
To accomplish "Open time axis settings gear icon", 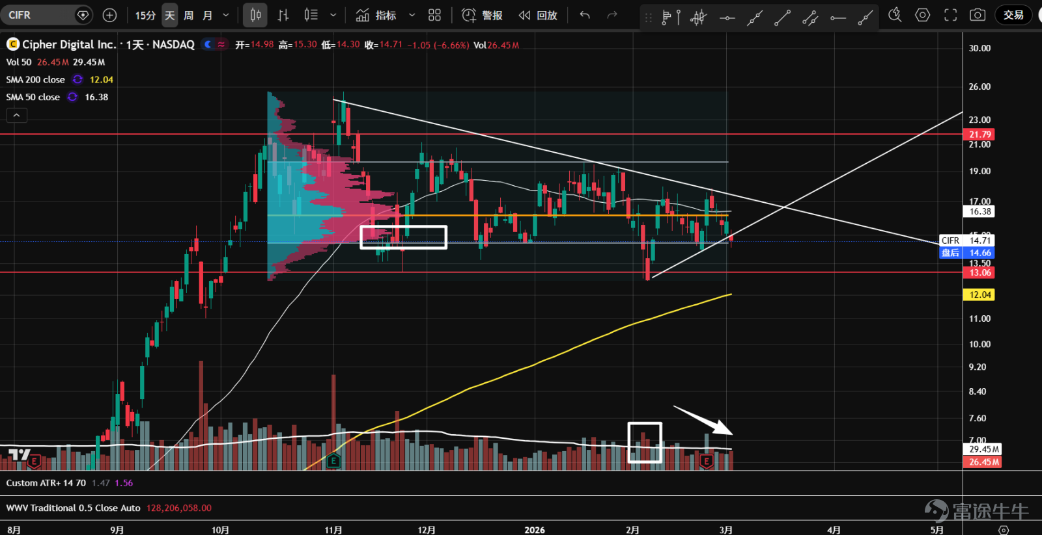I will click(x=1004, y=530).
